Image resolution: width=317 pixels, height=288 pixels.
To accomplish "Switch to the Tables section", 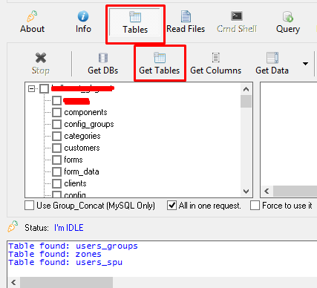I will point(135,23).
